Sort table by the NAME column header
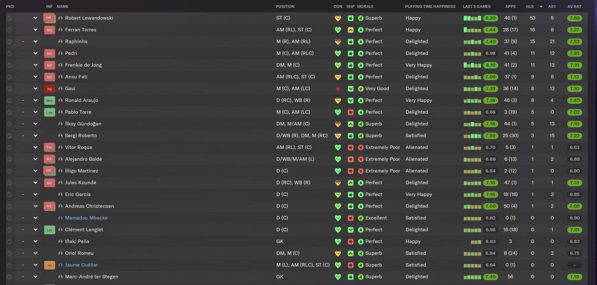Viewport: 597px width, 285px height. coord(62,7)
